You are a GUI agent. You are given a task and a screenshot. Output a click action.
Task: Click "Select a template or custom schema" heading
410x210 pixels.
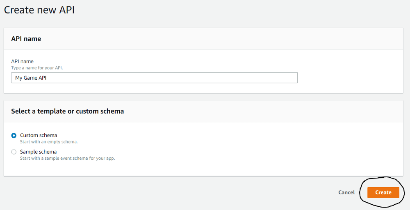[67, 111]
